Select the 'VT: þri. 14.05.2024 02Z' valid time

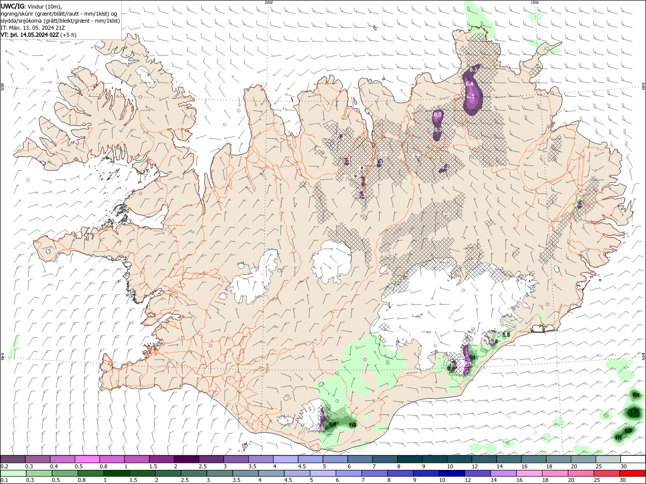(30, 35)
